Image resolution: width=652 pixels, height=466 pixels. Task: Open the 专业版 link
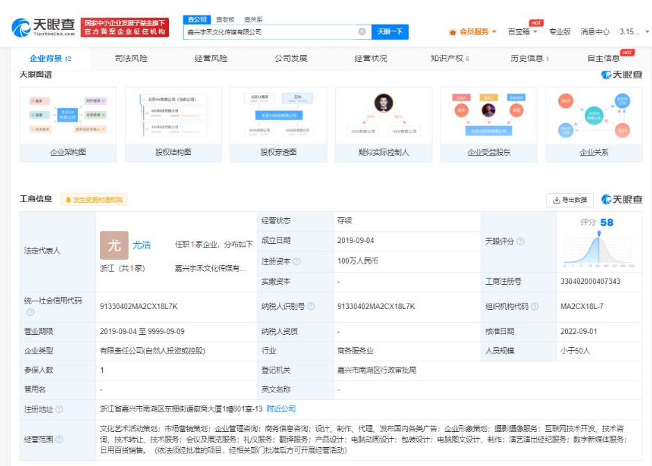coord(560,31)
